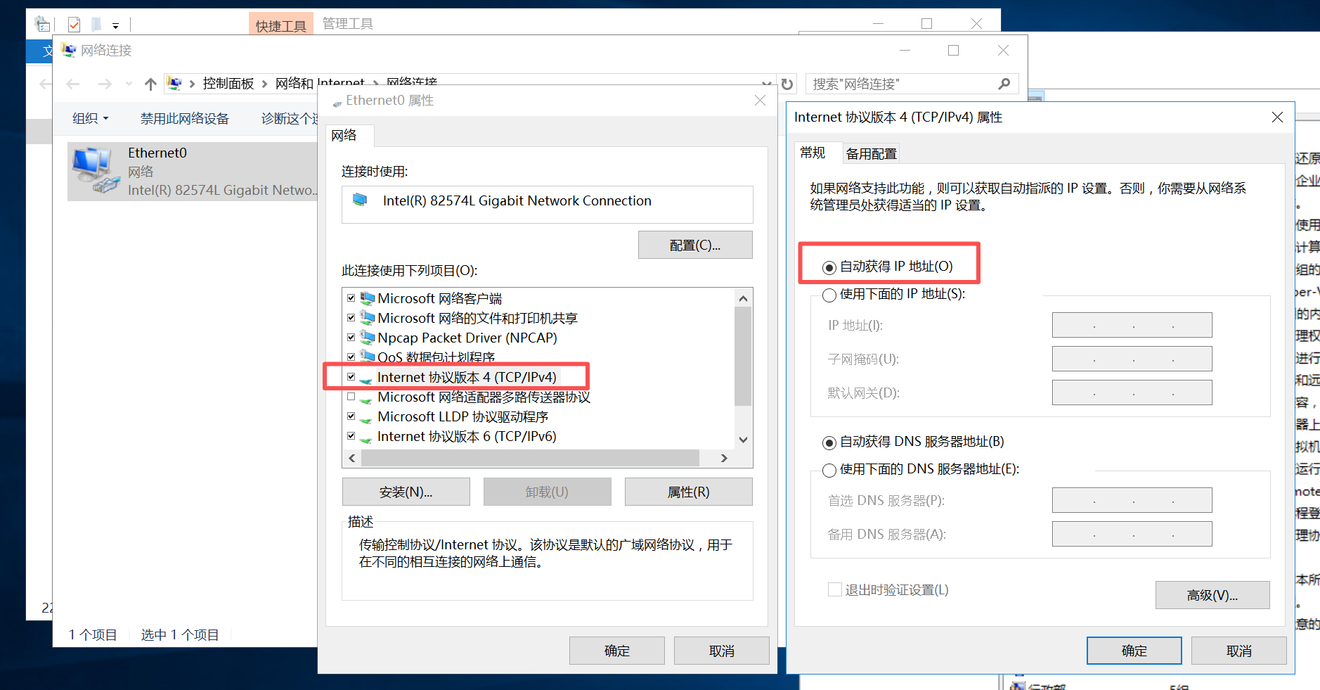Select Internet 协议版本 6 (TCP/IPv6) entry icon
The width and height of the screenshot is (1320, 690).
366,437
